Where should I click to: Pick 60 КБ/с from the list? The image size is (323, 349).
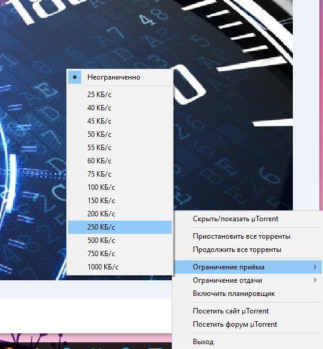click(120, 161)
